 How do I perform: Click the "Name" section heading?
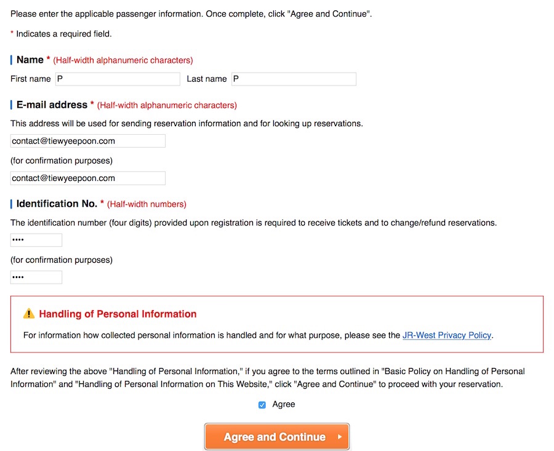tap(30, 60)
